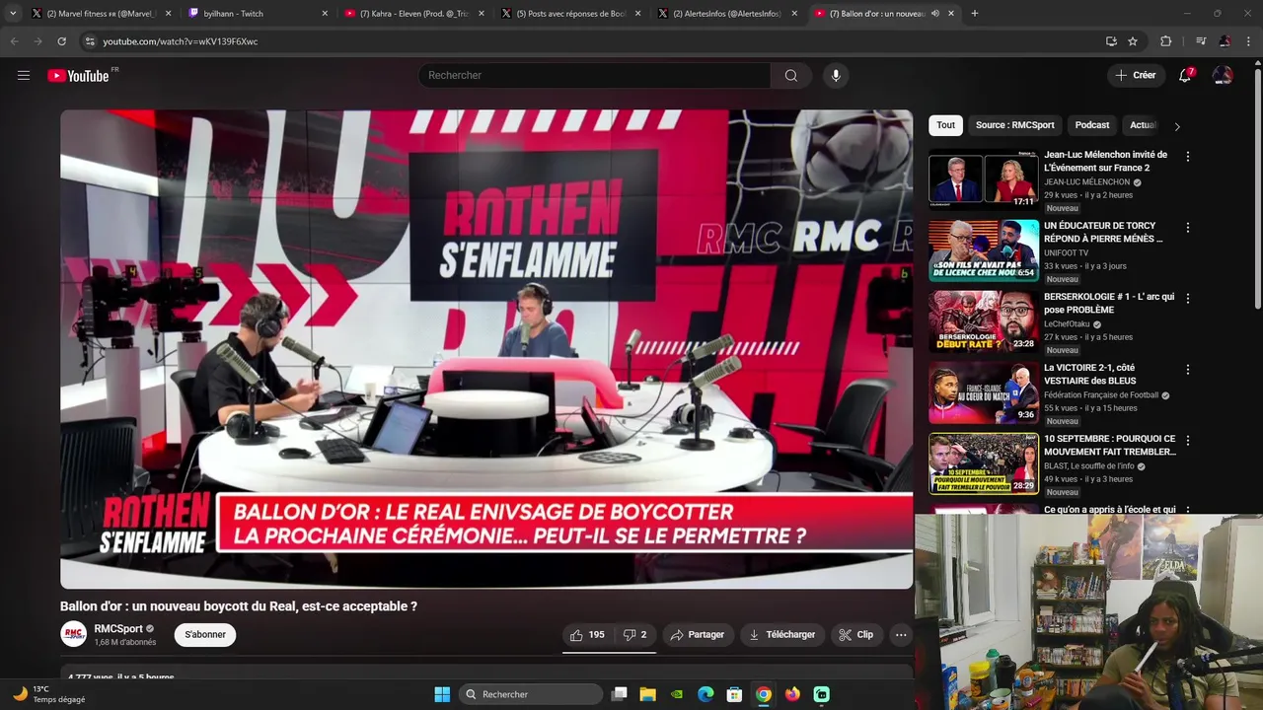The width and height of the screenshot is (1263, 710).
Task: Select the Source : RMCSport chip
Action: pyautogui.click(x=1015, y=125)
